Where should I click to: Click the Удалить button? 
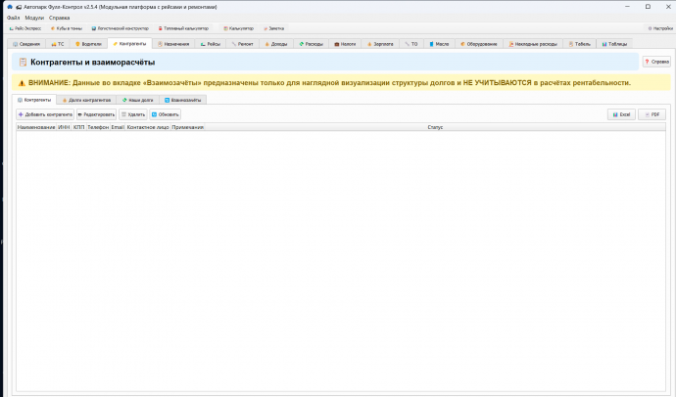click(133, 114)
